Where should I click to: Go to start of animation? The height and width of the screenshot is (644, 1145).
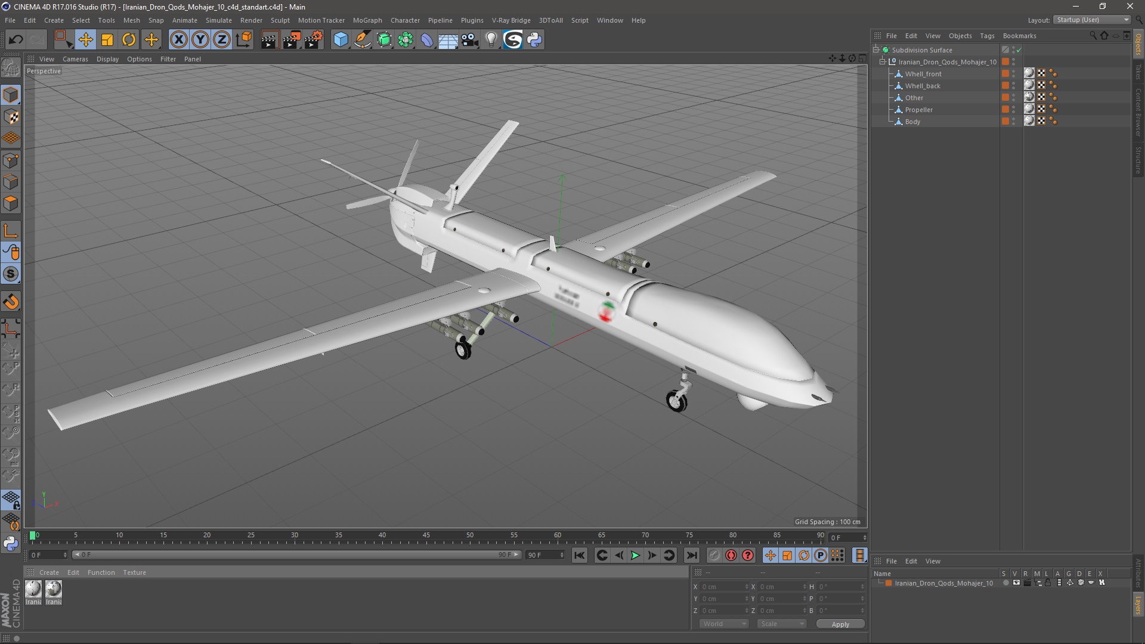click(x=579, y=555)
